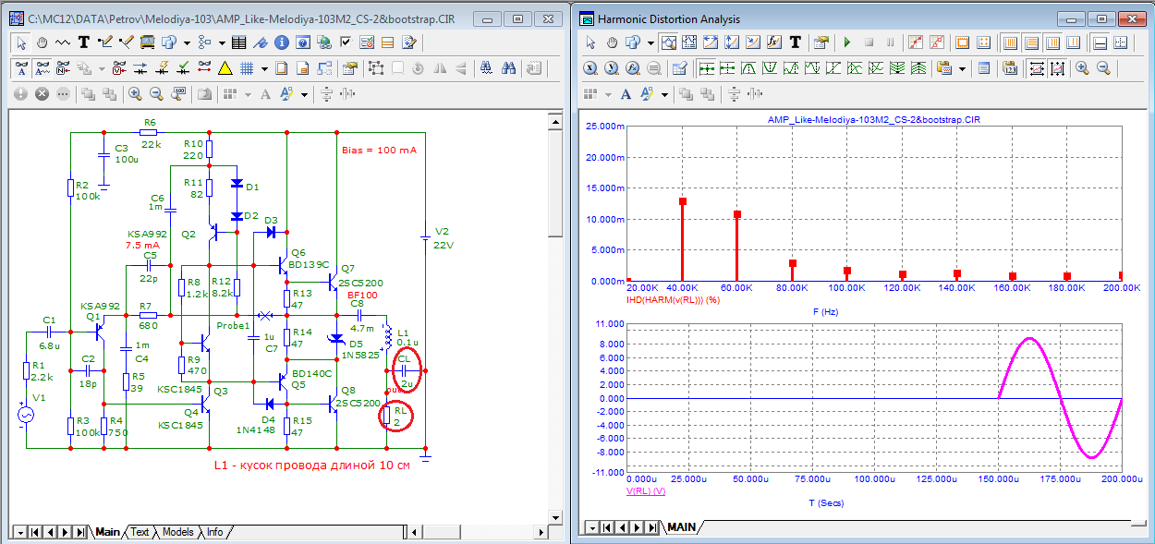Viewport: 1155px width, 544px height.
Task: Click the binoculars Find icon in schematic toolbar
Action: click(509, 67)
